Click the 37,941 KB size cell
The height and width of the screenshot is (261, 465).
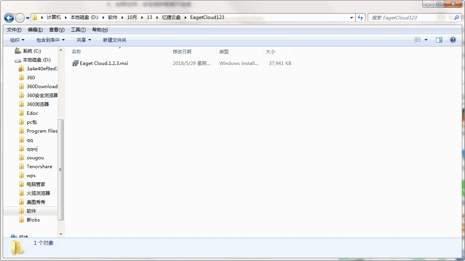[x=280, y=63]
